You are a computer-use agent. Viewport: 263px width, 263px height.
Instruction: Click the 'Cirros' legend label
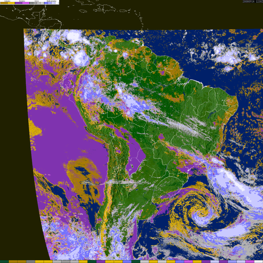click(37, 1)
